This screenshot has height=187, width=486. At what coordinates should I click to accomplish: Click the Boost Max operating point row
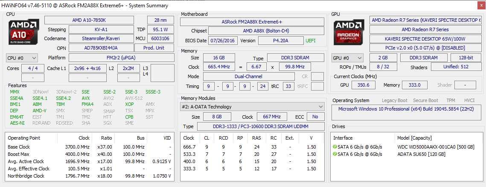click(89, 154)
